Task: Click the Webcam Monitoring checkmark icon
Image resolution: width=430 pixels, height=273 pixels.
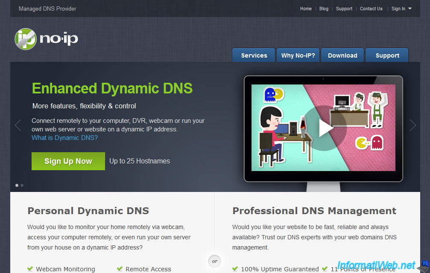Action: pos(30,269)
